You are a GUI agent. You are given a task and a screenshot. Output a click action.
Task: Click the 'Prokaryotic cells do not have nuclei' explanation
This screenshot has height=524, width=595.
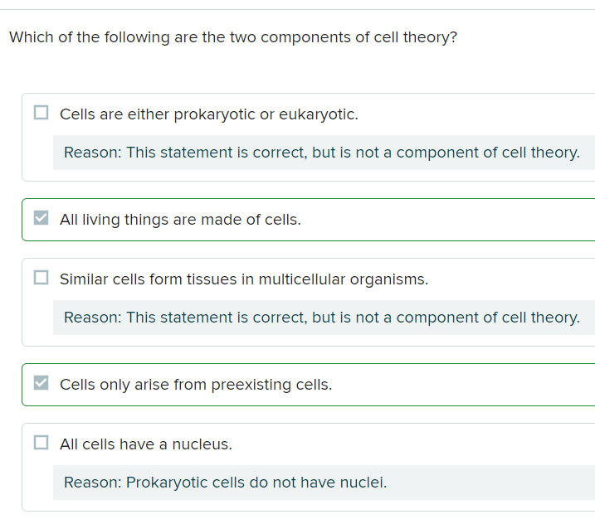click(256, 483)
